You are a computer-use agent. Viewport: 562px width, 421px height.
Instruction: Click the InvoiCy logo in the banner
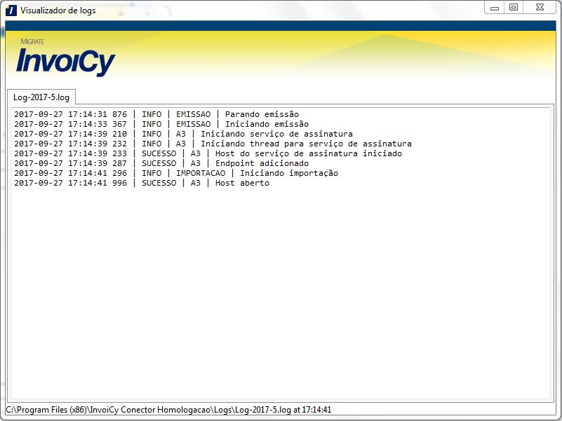[x=65, y=62]
